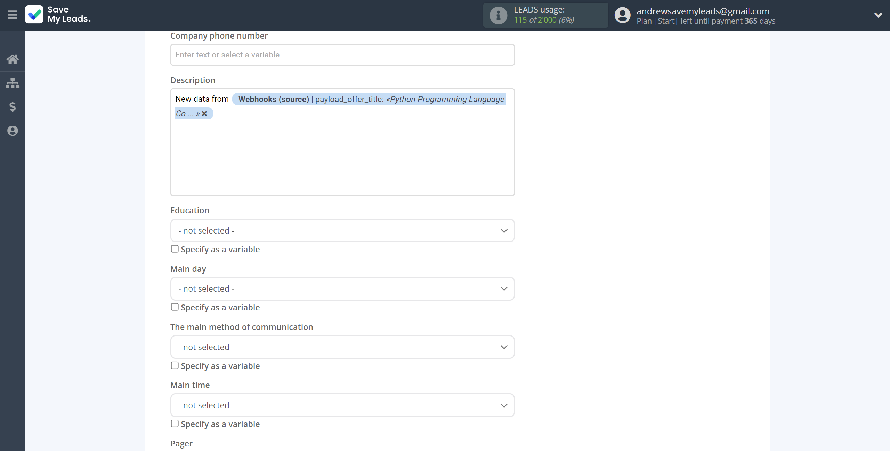The image size is (890, 451).
Task: Select the Webhooks (source) variable chip
Action: coord(369,99)
